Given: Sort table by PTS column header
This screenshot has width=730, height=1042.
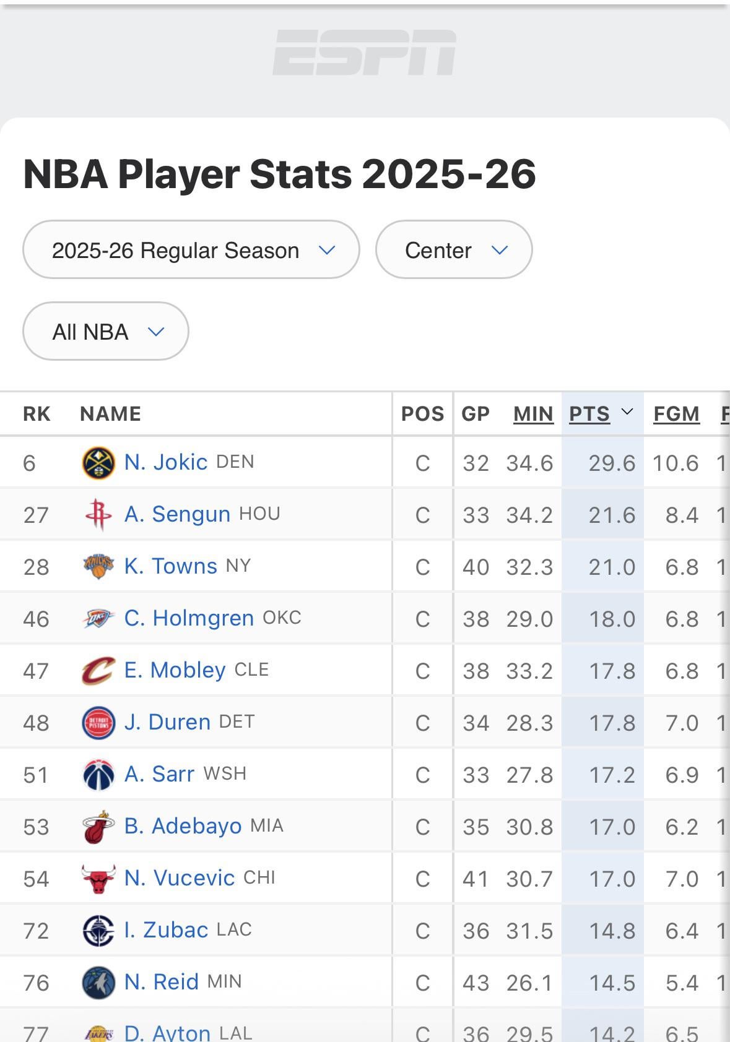Looking at the screenshot, I should (x=590, y=413).
